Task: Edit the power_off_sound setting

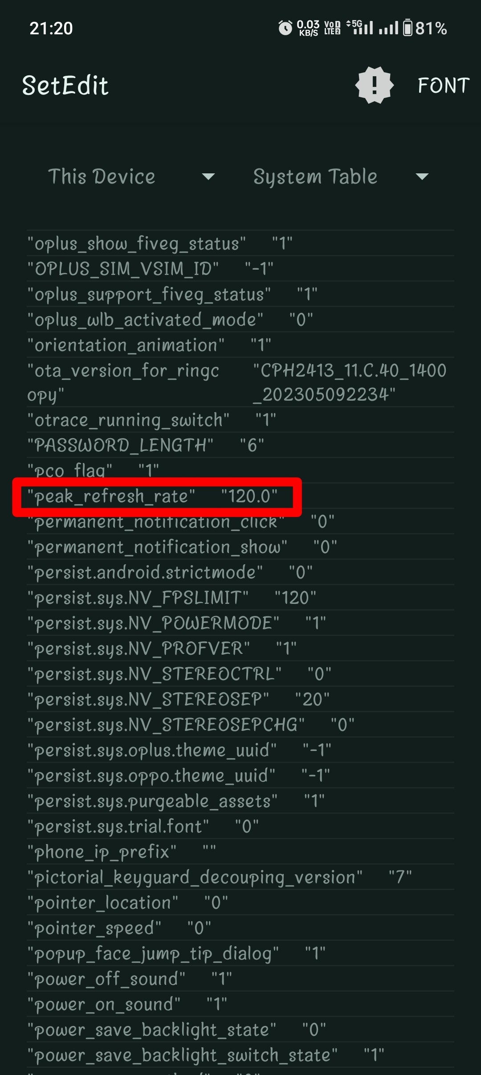Action: point(107,979)
